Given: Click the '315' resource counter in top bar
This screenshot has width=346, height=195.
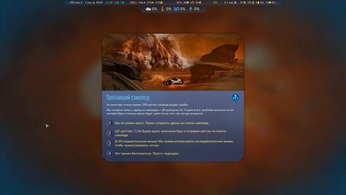Looking at the screenshot, I should click(x=159, y=2).
